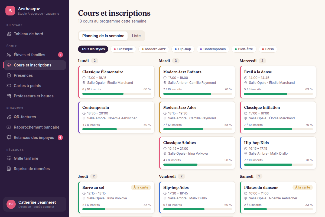Click the Grille tarifaire sliders icon
The image size is (325, 217).
pos(9,158)
